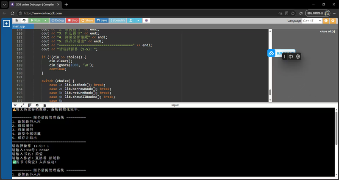Open the orange editor settings gear
The width and height of the screenshot is (339, 180).
click(x=333, y=21)
